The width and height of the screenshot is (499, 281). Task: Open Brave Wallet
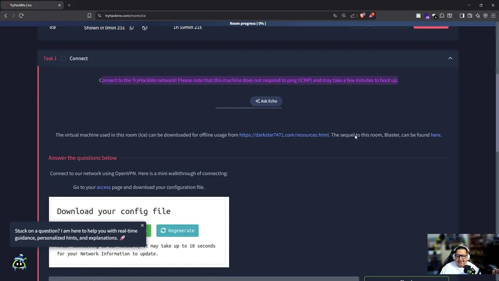(x=470, y=16)
